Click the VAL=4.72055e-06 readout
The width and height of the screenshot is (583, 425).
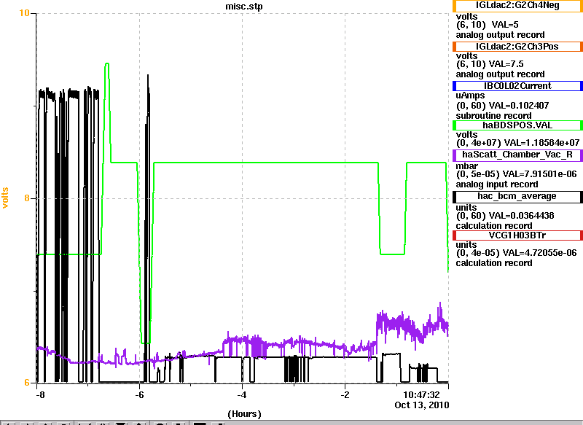pyautogui.click(x=539, y=253)
